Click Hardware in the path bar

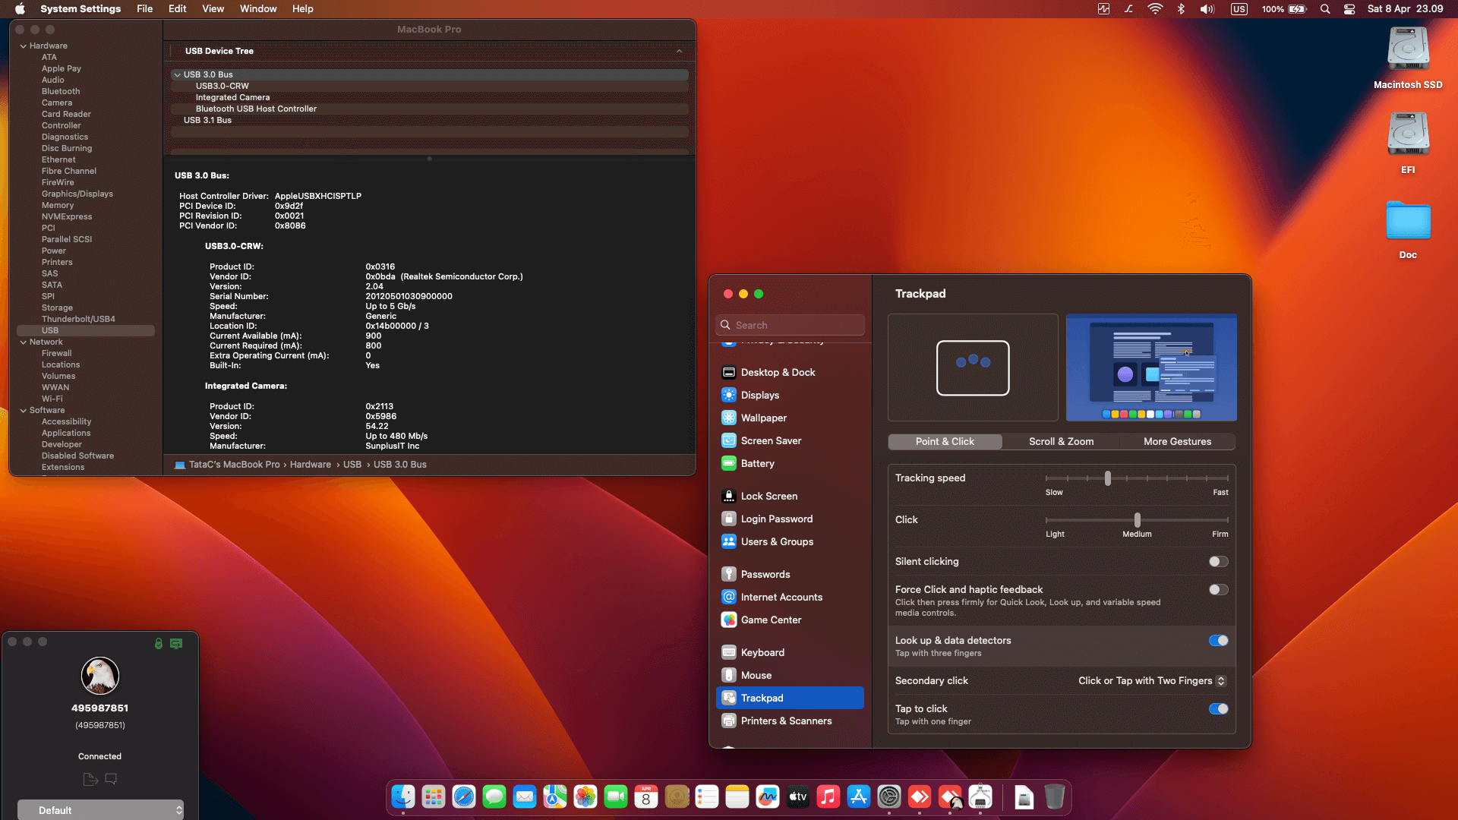310,465
